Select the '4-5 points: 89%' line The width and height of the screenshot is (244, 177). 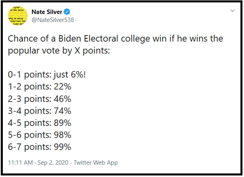point(40,123)
